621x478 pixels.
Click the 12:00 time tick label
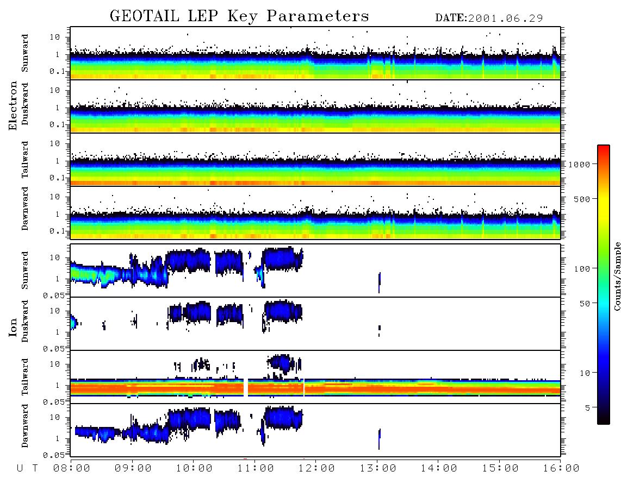click(x=316, y=469)
